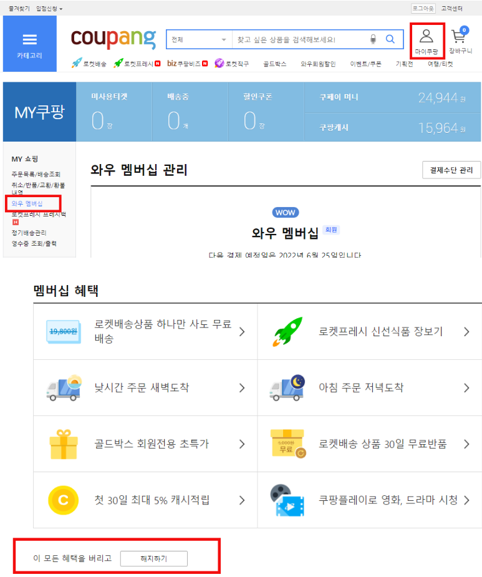Click the gold C coin cashback icon
This screenshot has width=482, height=577.
click(x=63, y=500)
